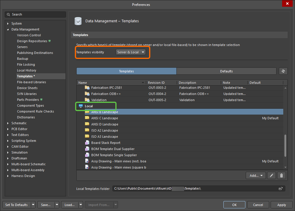Delete the selected template using the trash icon
Viewport: 295px width, 211px height.
[x=281, y=175]
